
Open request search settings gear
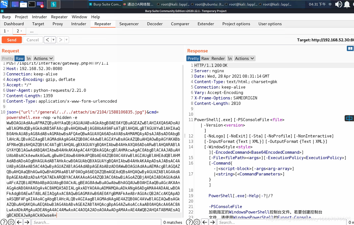11,222
